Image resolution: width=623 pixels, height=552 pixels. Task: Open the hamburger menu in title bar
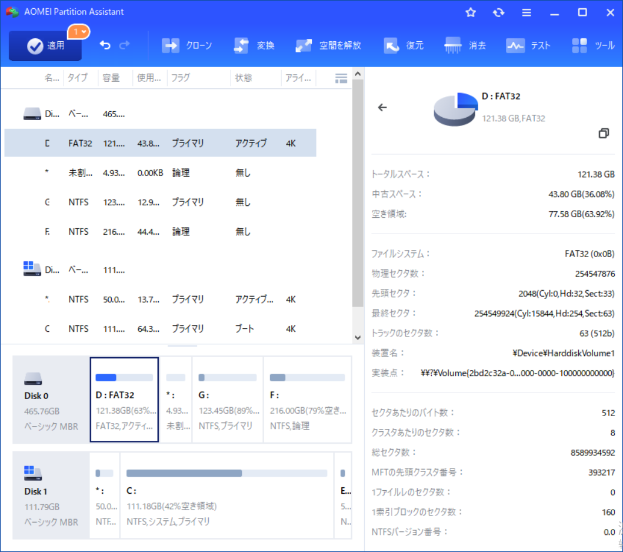527,12
